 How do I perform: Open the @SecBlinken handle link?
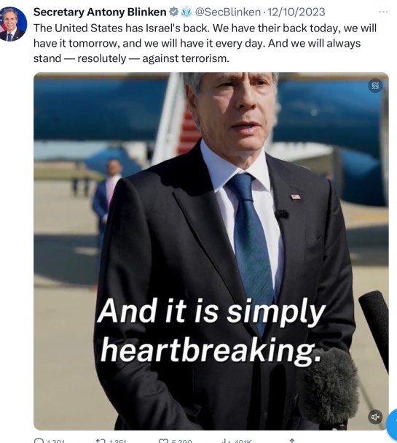tap(228, 12)
